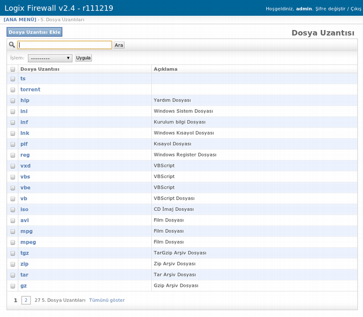Click 'Yardım Dosyası' description cell
Screen dimensions: 363x317
point(173,100)
